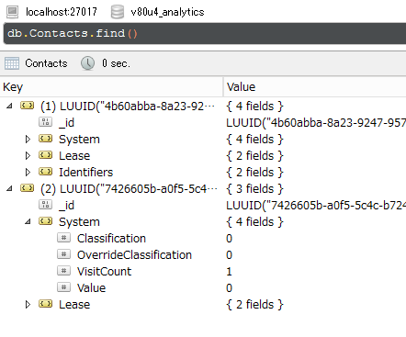Click the Value column header

pyautogui.click(x=315, y=87)
